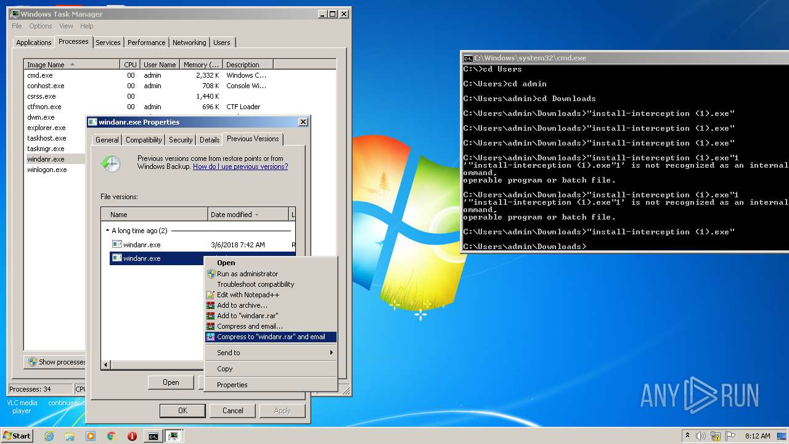The width and height of the screenshot is (789, 444).
Task: Click 'How do I use previous versions?' link
Action: (x=240, y=166)
